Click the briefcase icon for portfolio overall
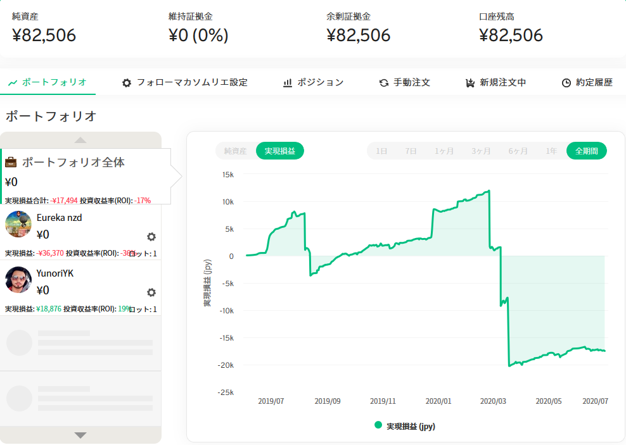 [11, 163]
